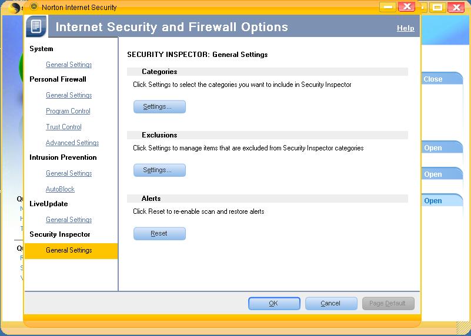Viewport: 471px width, 336px height.
Task: Open the Help link in the header
Action: tap(406, 28)
